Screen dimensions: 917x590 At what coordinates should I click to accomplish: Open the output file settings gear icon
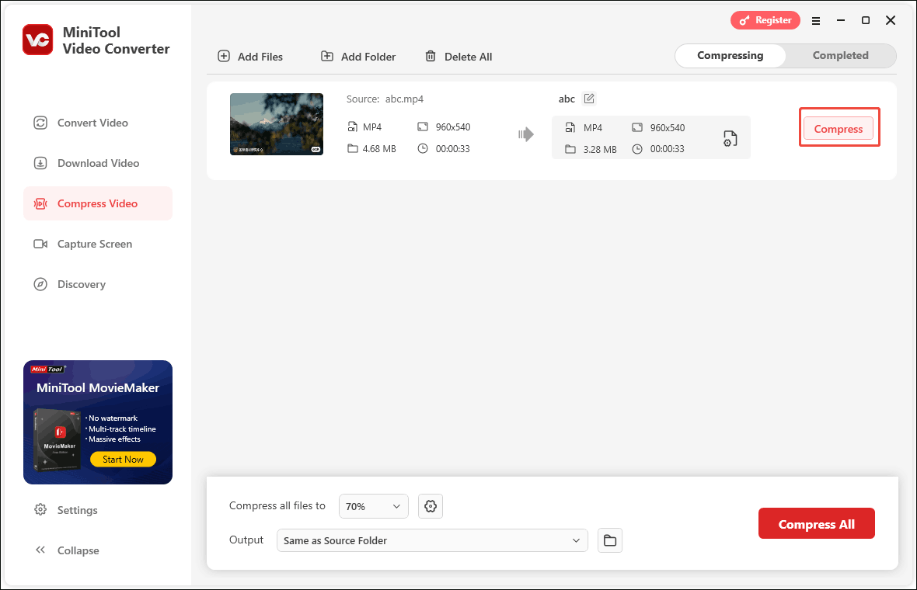coord(730,138)
